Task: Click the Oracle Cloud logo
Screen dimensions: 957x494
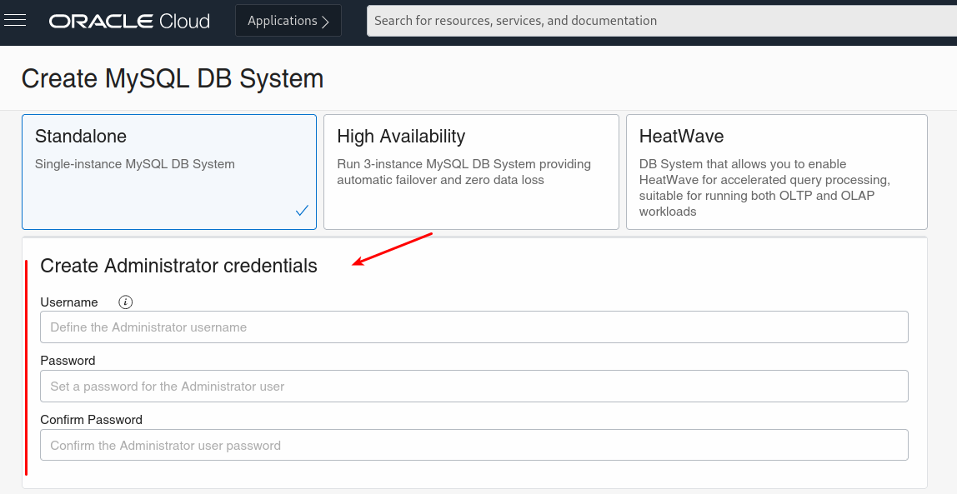Action: coord(129,21)
